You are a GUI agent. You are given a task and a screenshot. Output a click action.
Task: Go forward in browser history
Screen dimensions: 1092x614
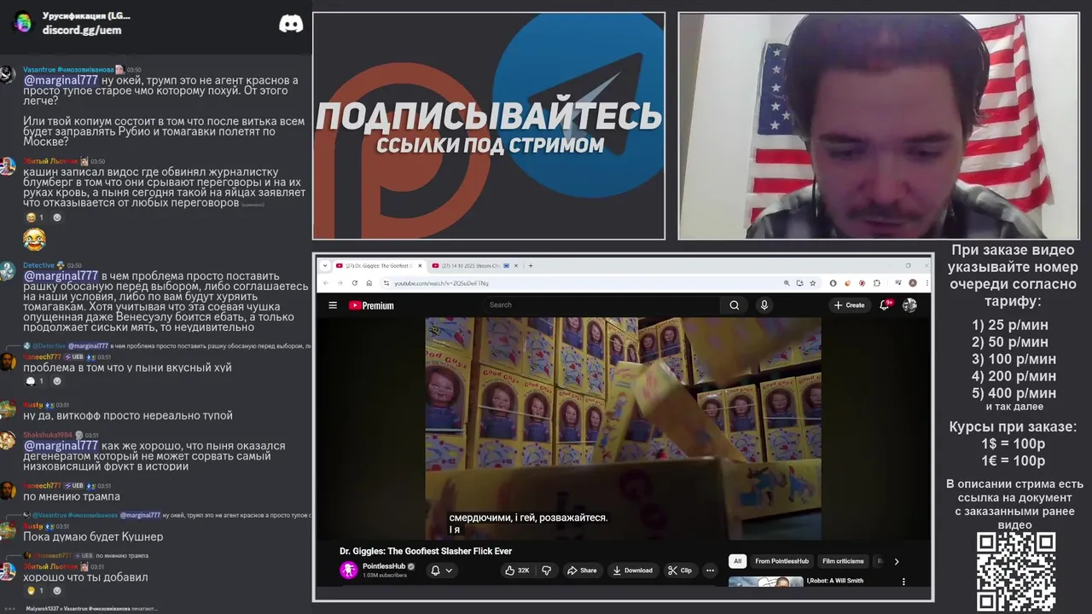(x=340, y=283)
